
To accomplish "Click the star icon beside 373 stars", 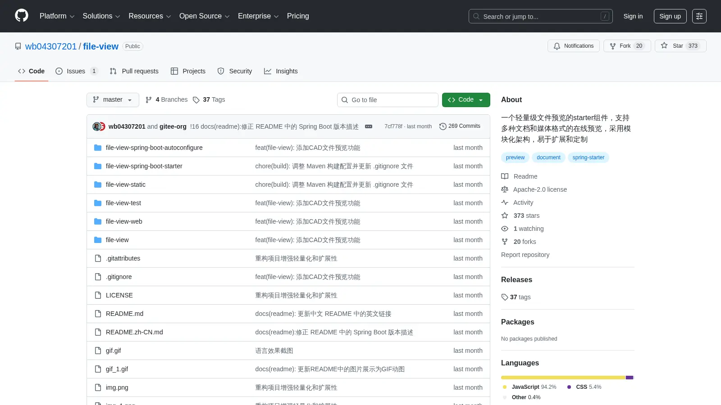I will click(x=505, y=216).
